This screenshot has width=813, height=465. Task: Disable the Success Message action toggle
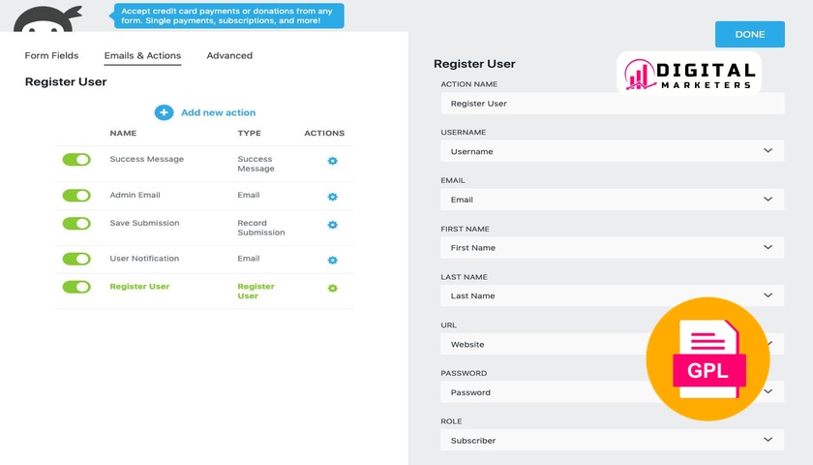click(x=76, y=159)
